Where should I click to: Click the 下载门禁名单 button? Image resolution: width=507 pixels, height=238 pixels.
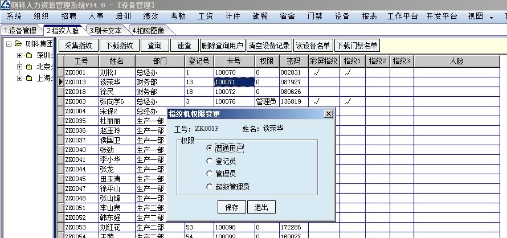tap(357, 46)
